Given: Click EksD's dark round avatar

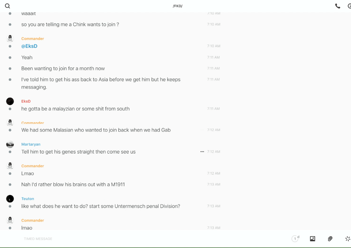Looking at the screenshot, I should point(10,101).
